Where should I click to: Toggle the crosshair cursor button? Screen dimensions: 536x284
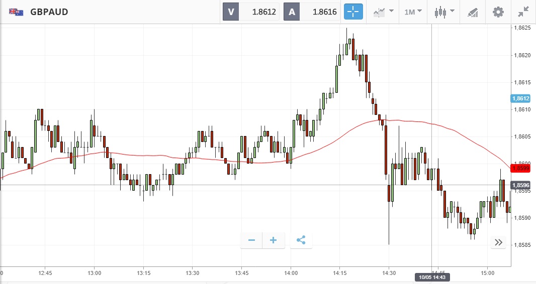(353, 12)
